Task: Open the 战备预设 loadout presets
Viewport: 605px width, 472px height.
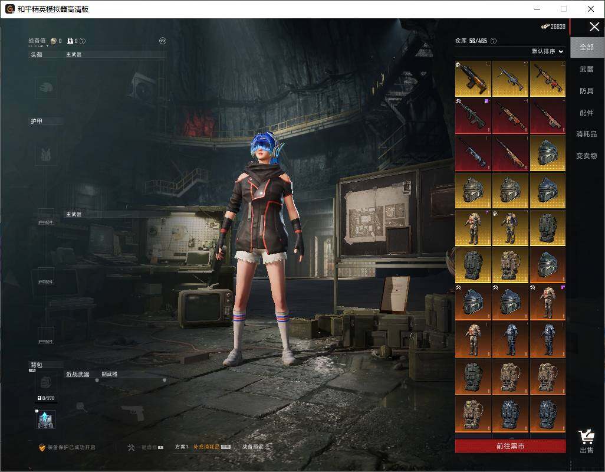Action: click(x=253, y=447)
